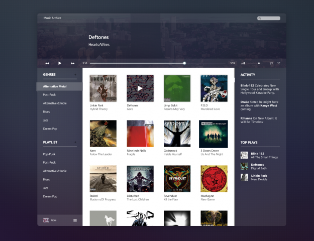Image resolution: width=314 pixels, height=241 pixels.
Task: Click the Linkin Park artist name
Action: click(x=96, y=105)
